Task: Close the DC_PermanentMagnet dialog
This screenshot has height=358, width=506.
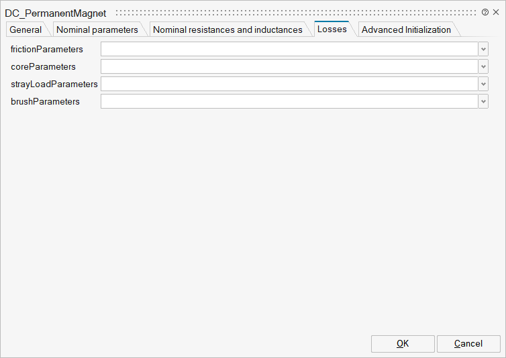Action: point(496,12)
